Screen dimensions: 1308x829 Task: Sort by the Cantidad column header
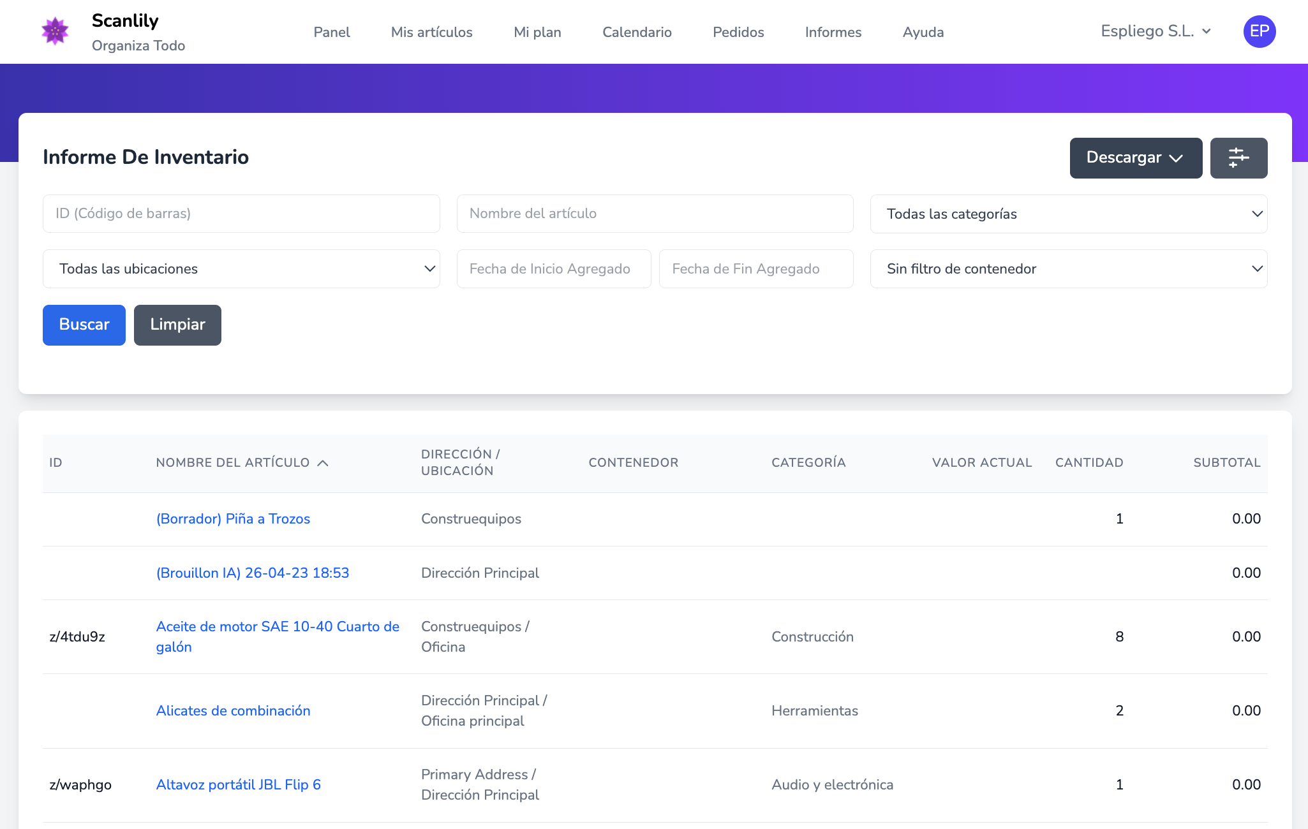click(x=1089, y=462)
